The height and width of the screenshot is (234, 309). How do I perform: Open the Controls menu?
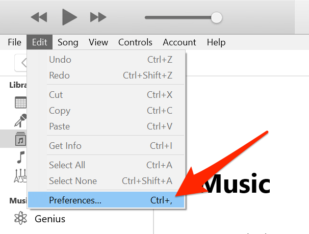(x=135, y=42)
